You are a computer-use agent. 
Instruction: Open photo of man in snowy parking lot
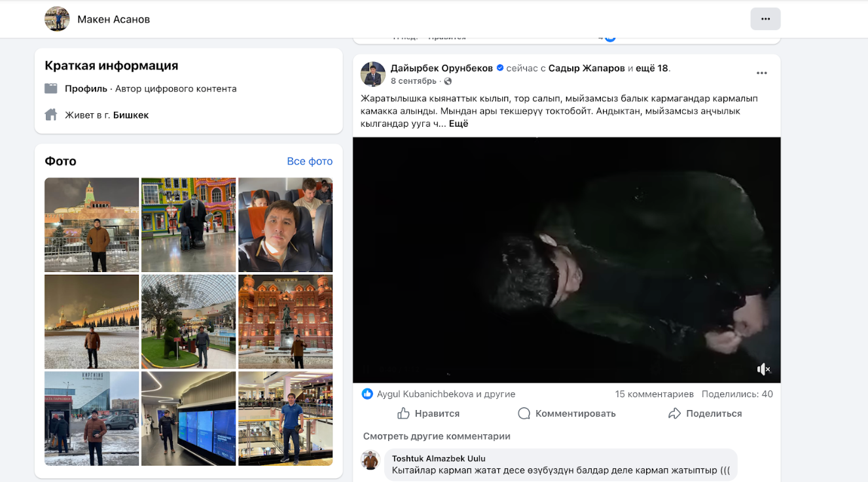tap(92, 418)
